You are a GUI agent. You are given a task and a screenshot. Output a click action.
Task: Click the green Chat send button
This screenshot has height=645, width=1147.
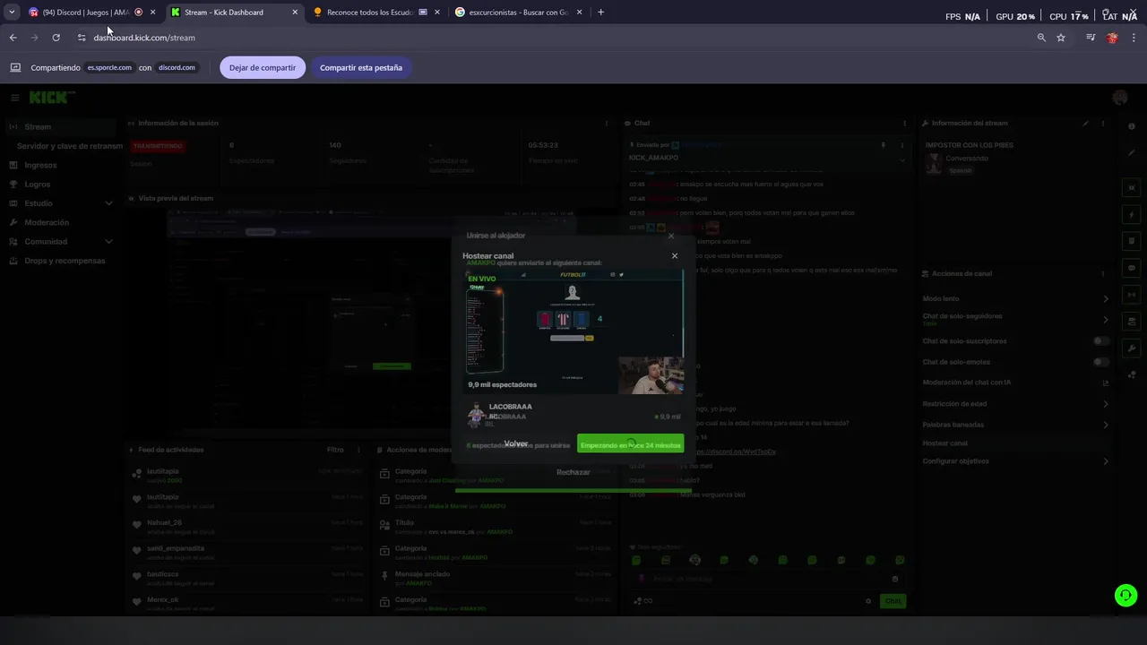pyautogui.click(x=893, y=601)
